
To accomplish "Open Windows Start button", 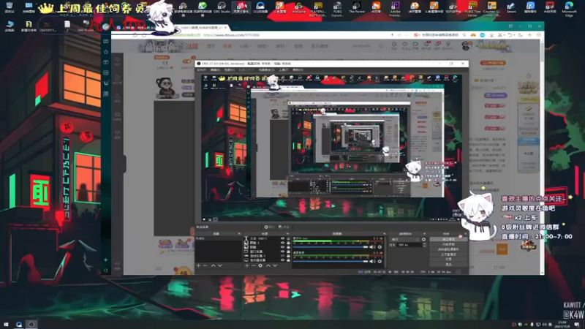I will (6, 325).
